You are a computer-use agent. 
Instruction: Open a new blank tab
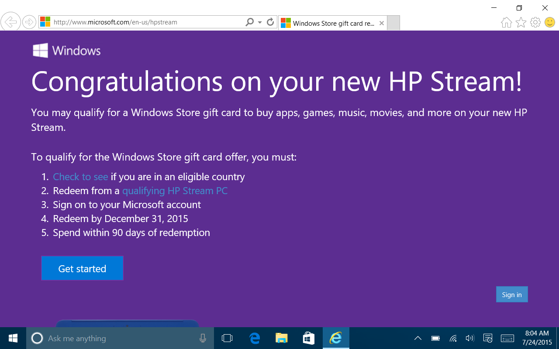coord(393,23)
